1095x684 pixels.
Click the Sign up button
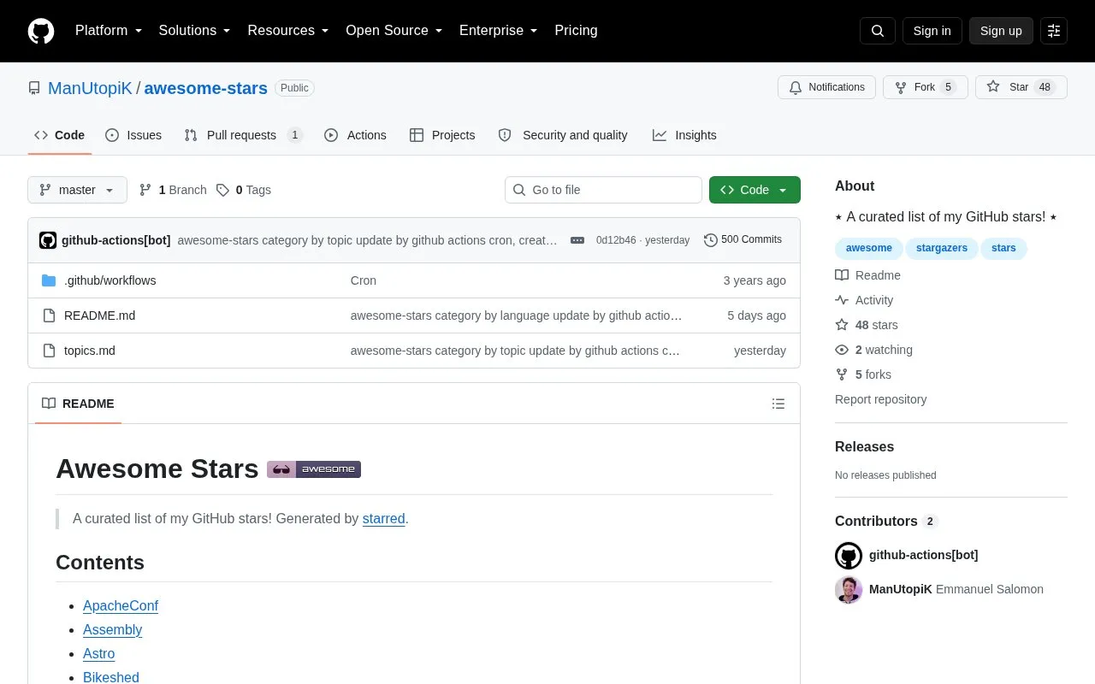point(1001,31)
